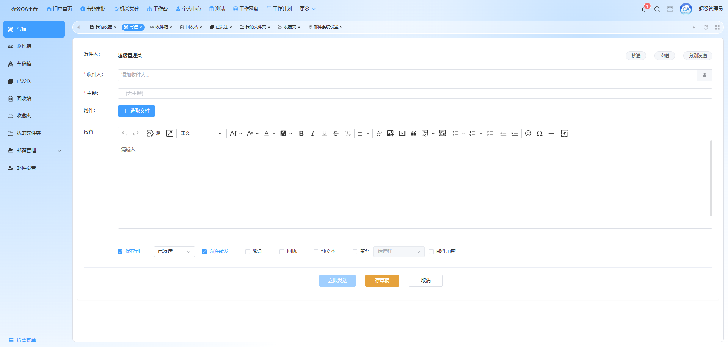Click the insert image icon
This screenshot has height=347, width=728.
(390, 133)
